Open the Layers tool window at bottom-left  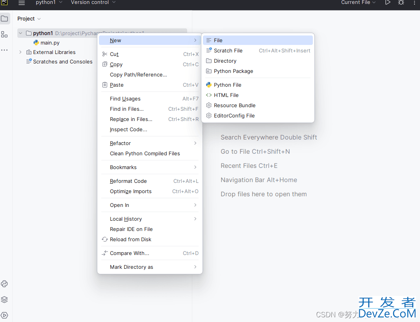4,300
